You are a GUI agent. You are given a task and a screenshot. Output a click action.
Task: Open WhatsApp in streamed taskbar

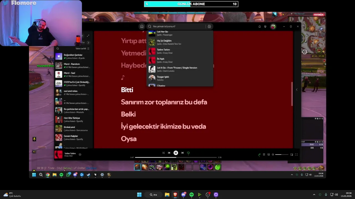[x=68, y=175]
